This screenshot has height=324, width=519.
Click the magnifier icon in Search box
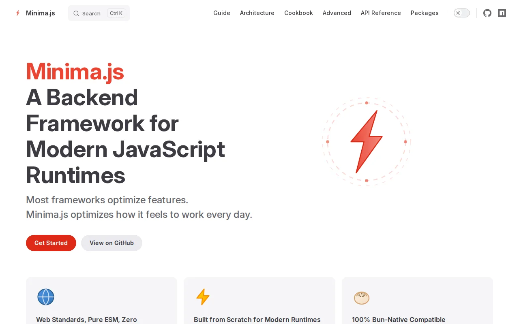coord(76,13)
